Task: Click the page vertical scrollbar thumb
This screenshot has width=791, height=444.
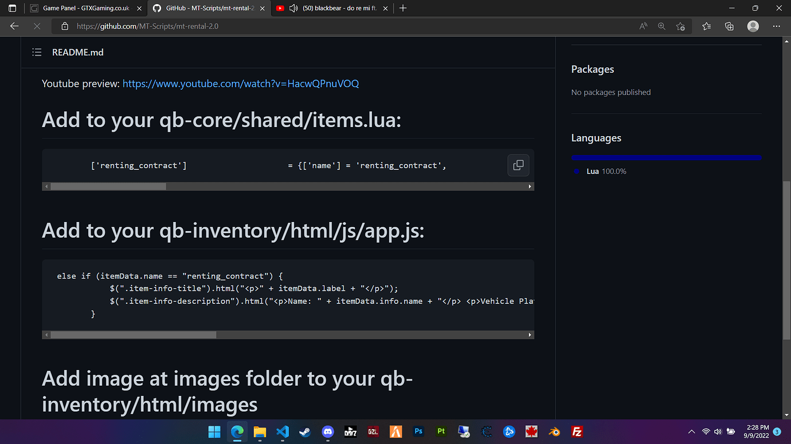Action: [x=786, y=261]
